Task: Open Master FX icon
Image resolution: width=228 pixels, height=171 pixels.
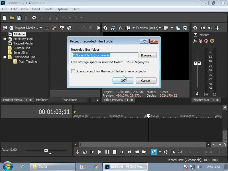Action: [x=195, y=41]
